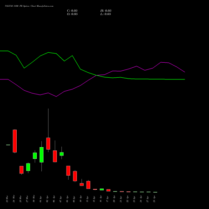Click the 28 Apr date label

(x=154, y=199)
